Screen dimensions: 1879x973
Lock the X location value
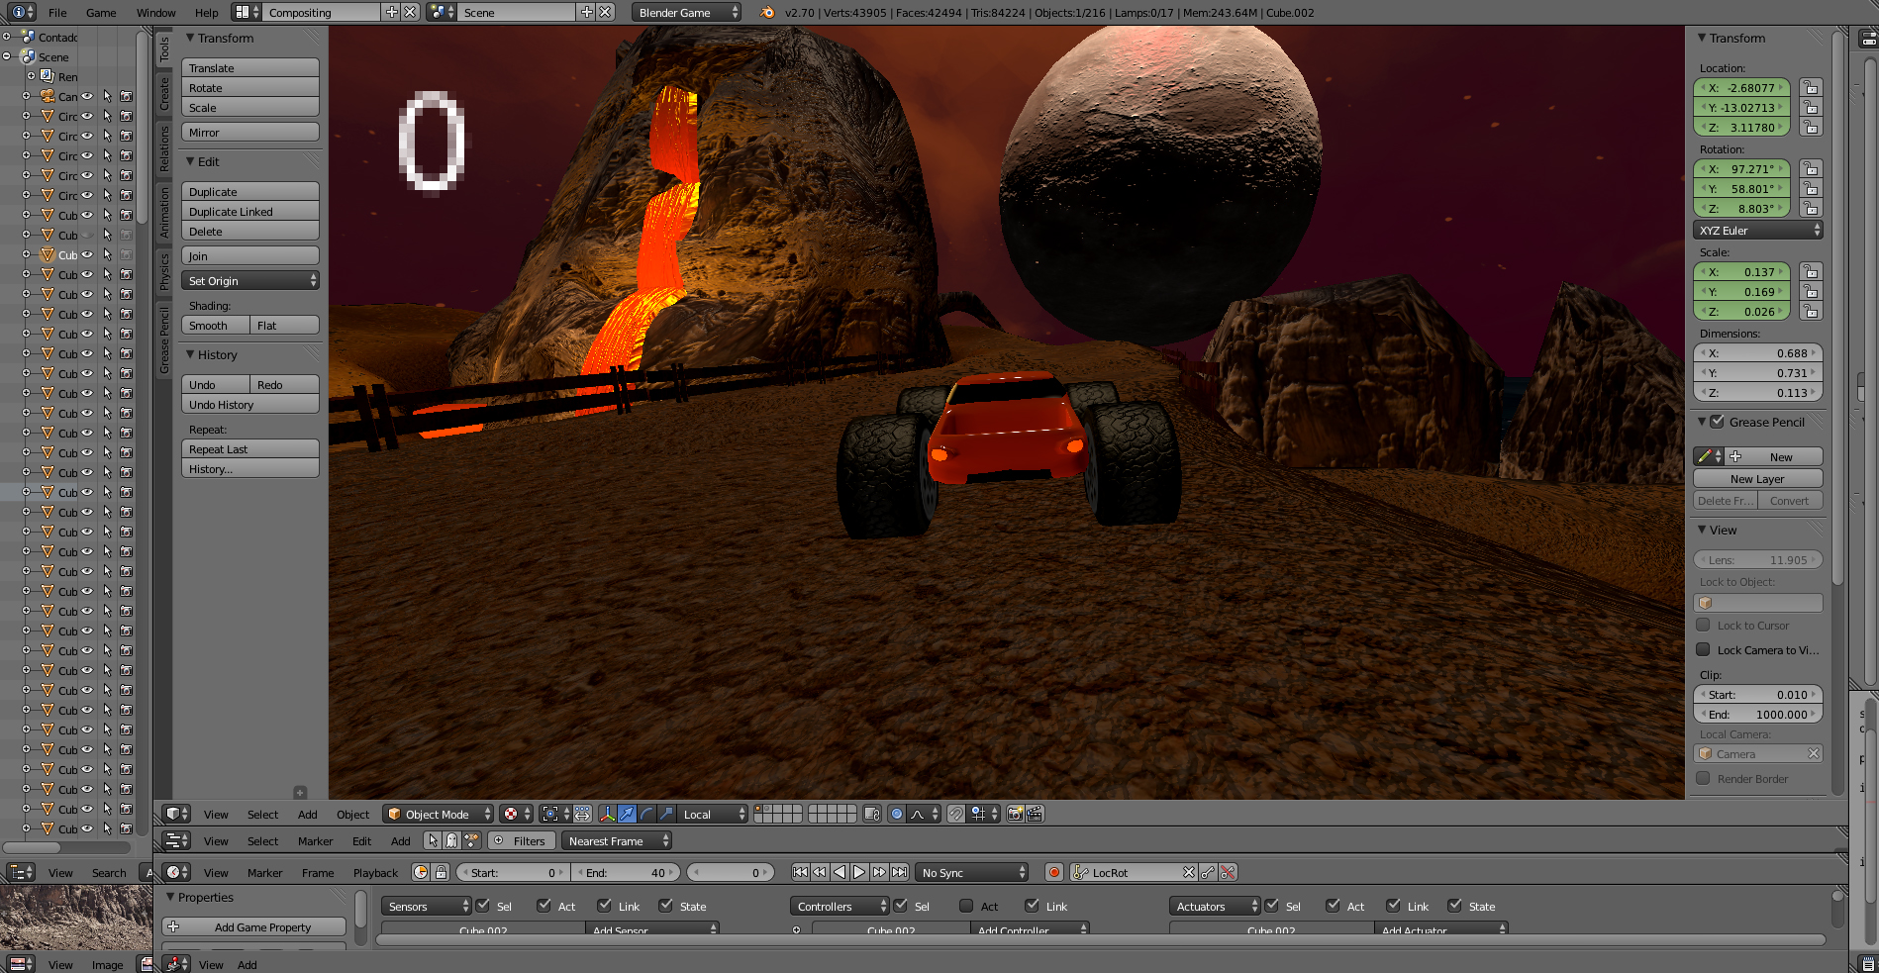click(x=1810, y=88)
